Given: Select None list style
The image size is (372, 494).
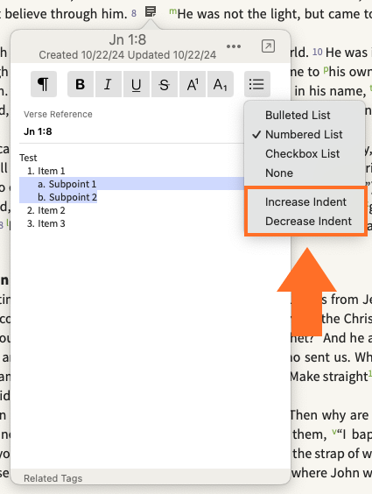Looking at the screenshot, I should coord(279,173).
